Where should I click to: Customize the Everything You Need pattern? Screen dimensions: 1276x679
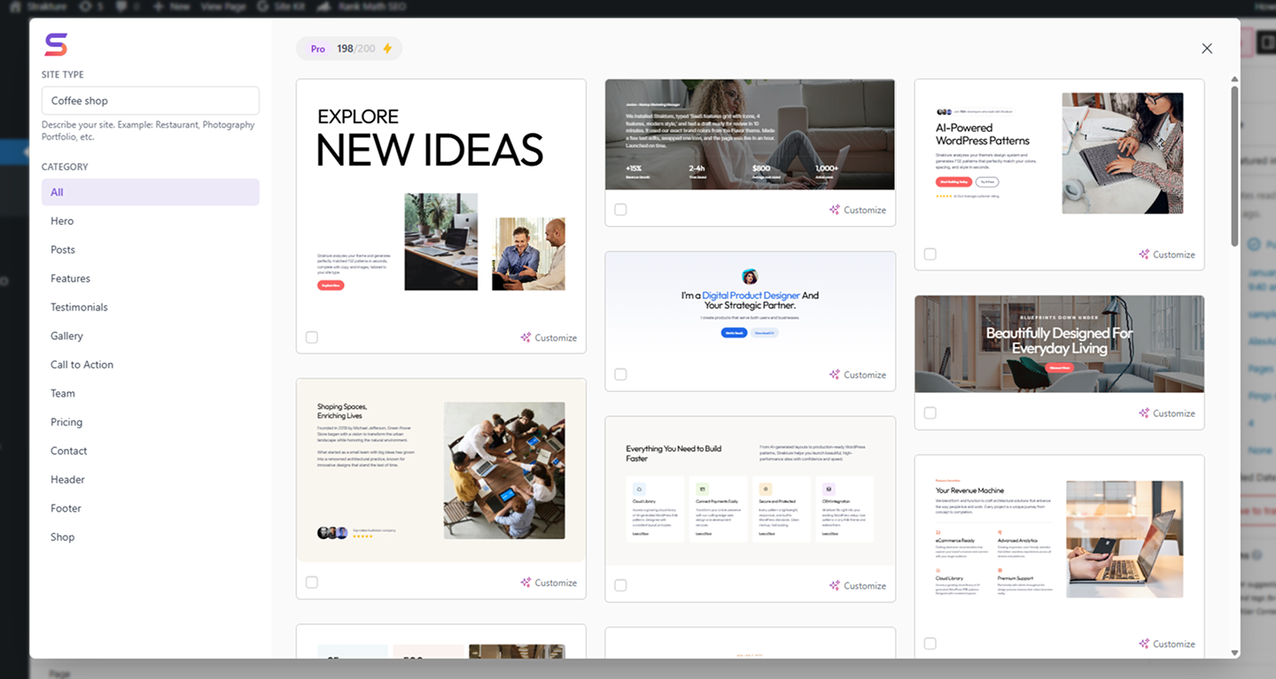pos(858,585)
